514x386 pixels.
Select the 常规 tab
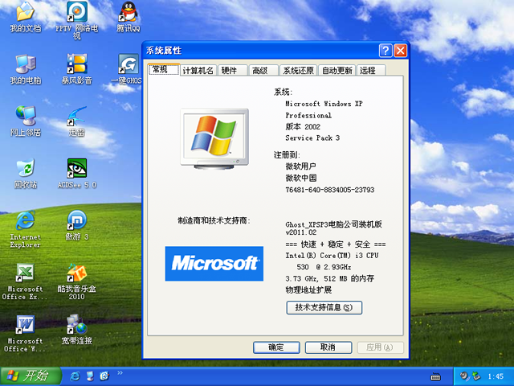pyautogui.click(x=163, y=69)
